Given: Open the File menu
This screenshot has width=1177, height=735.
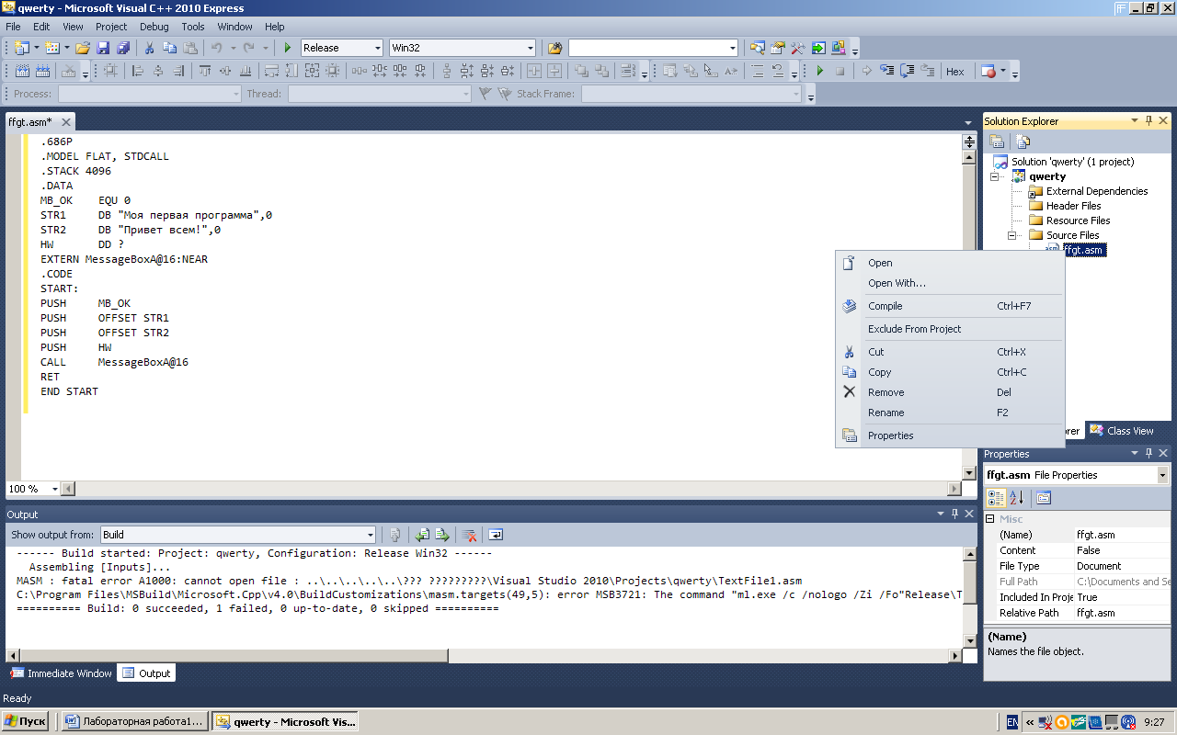Looking at the screenshot, I should pos(13,27).
